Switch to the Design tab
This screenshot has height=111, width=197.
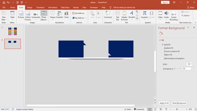(x=30, y=7)
